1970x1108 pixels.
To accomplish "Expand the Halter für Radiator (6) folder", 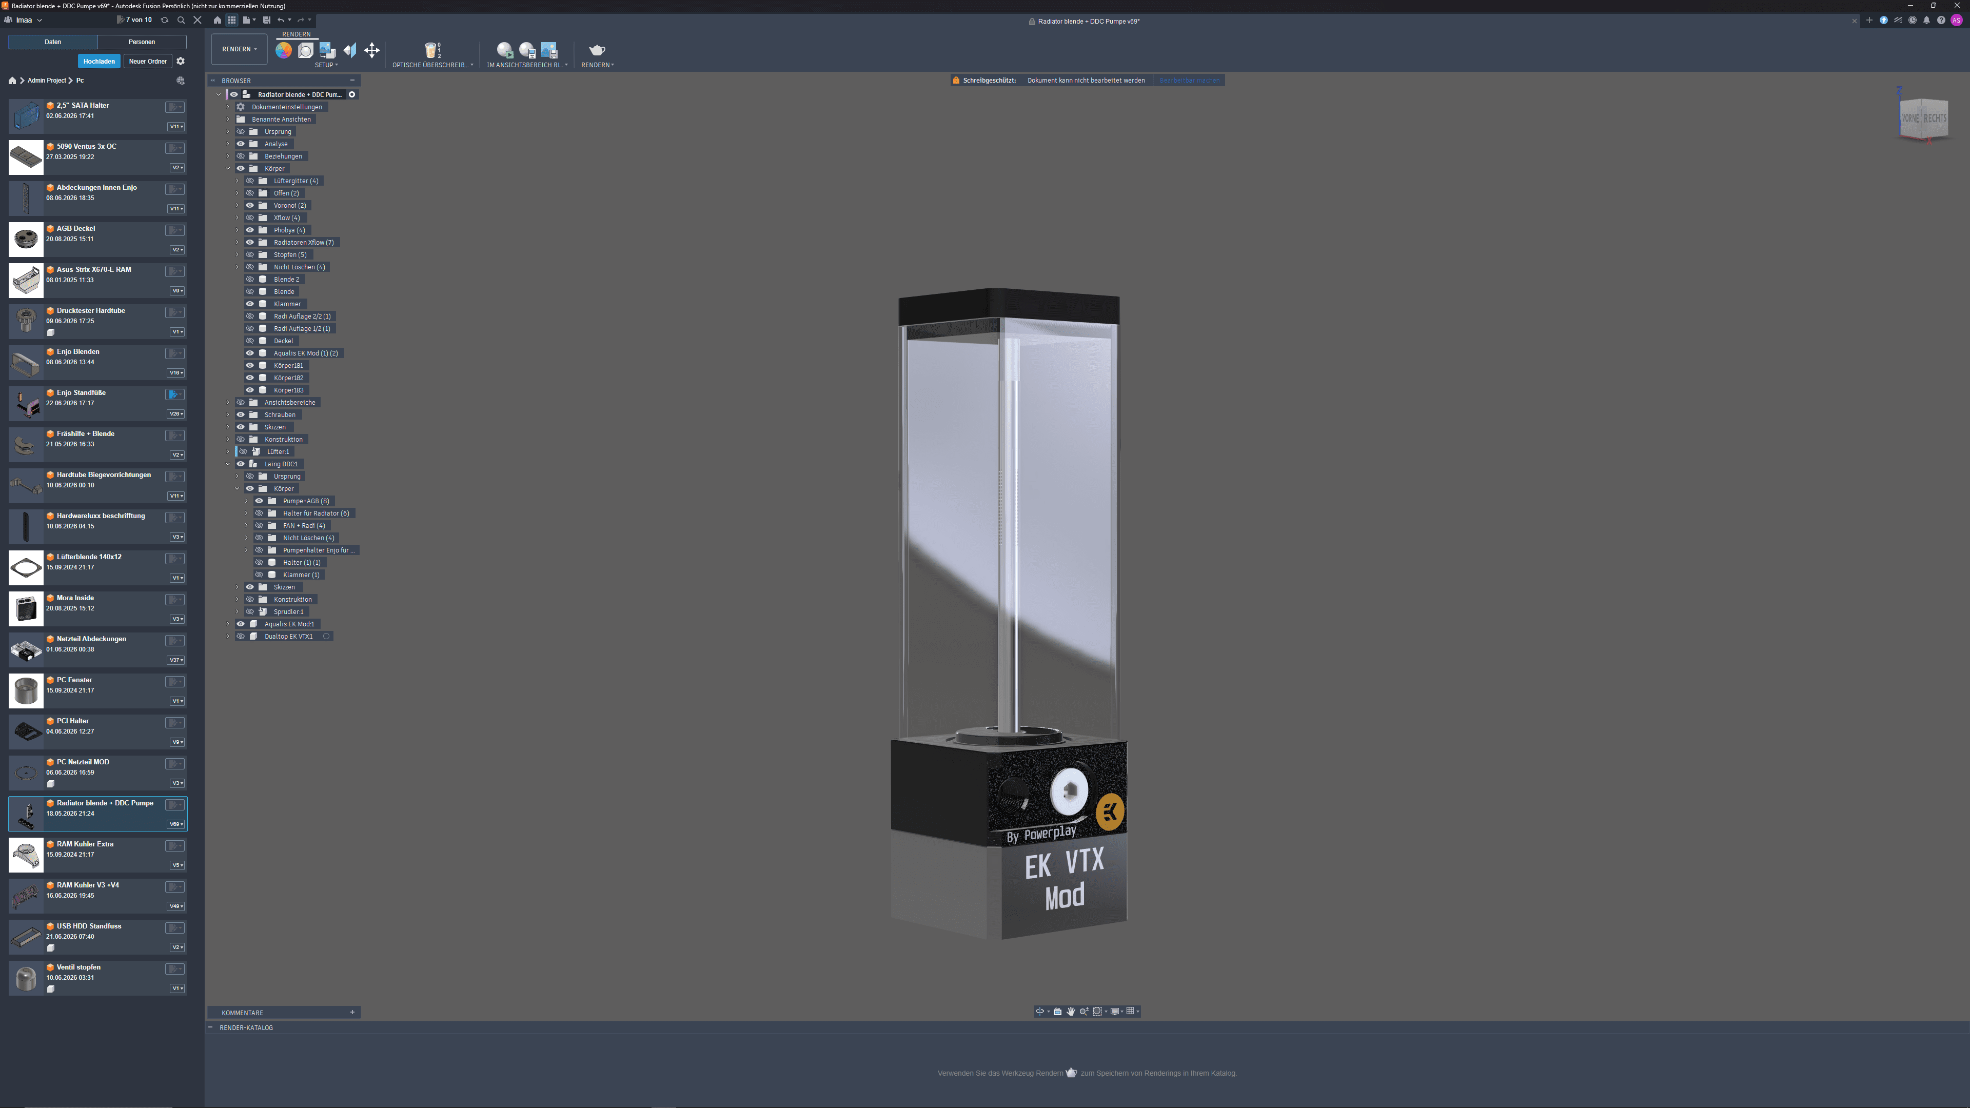I will 246,513.
